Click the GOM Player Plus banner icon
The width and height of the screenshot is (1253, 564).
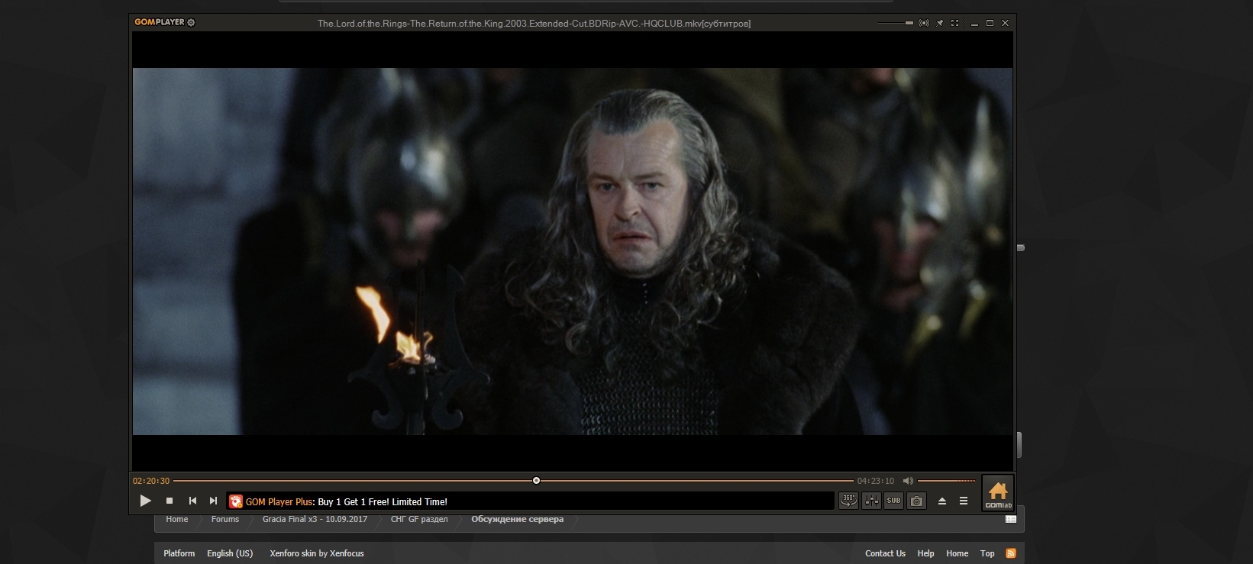coord(236,501)
